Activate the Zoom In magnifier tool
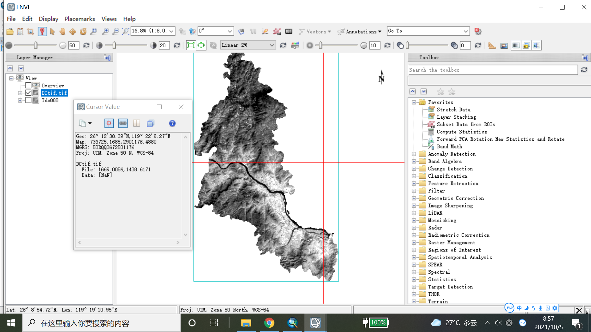591x332 pixels. click(106, 31)
